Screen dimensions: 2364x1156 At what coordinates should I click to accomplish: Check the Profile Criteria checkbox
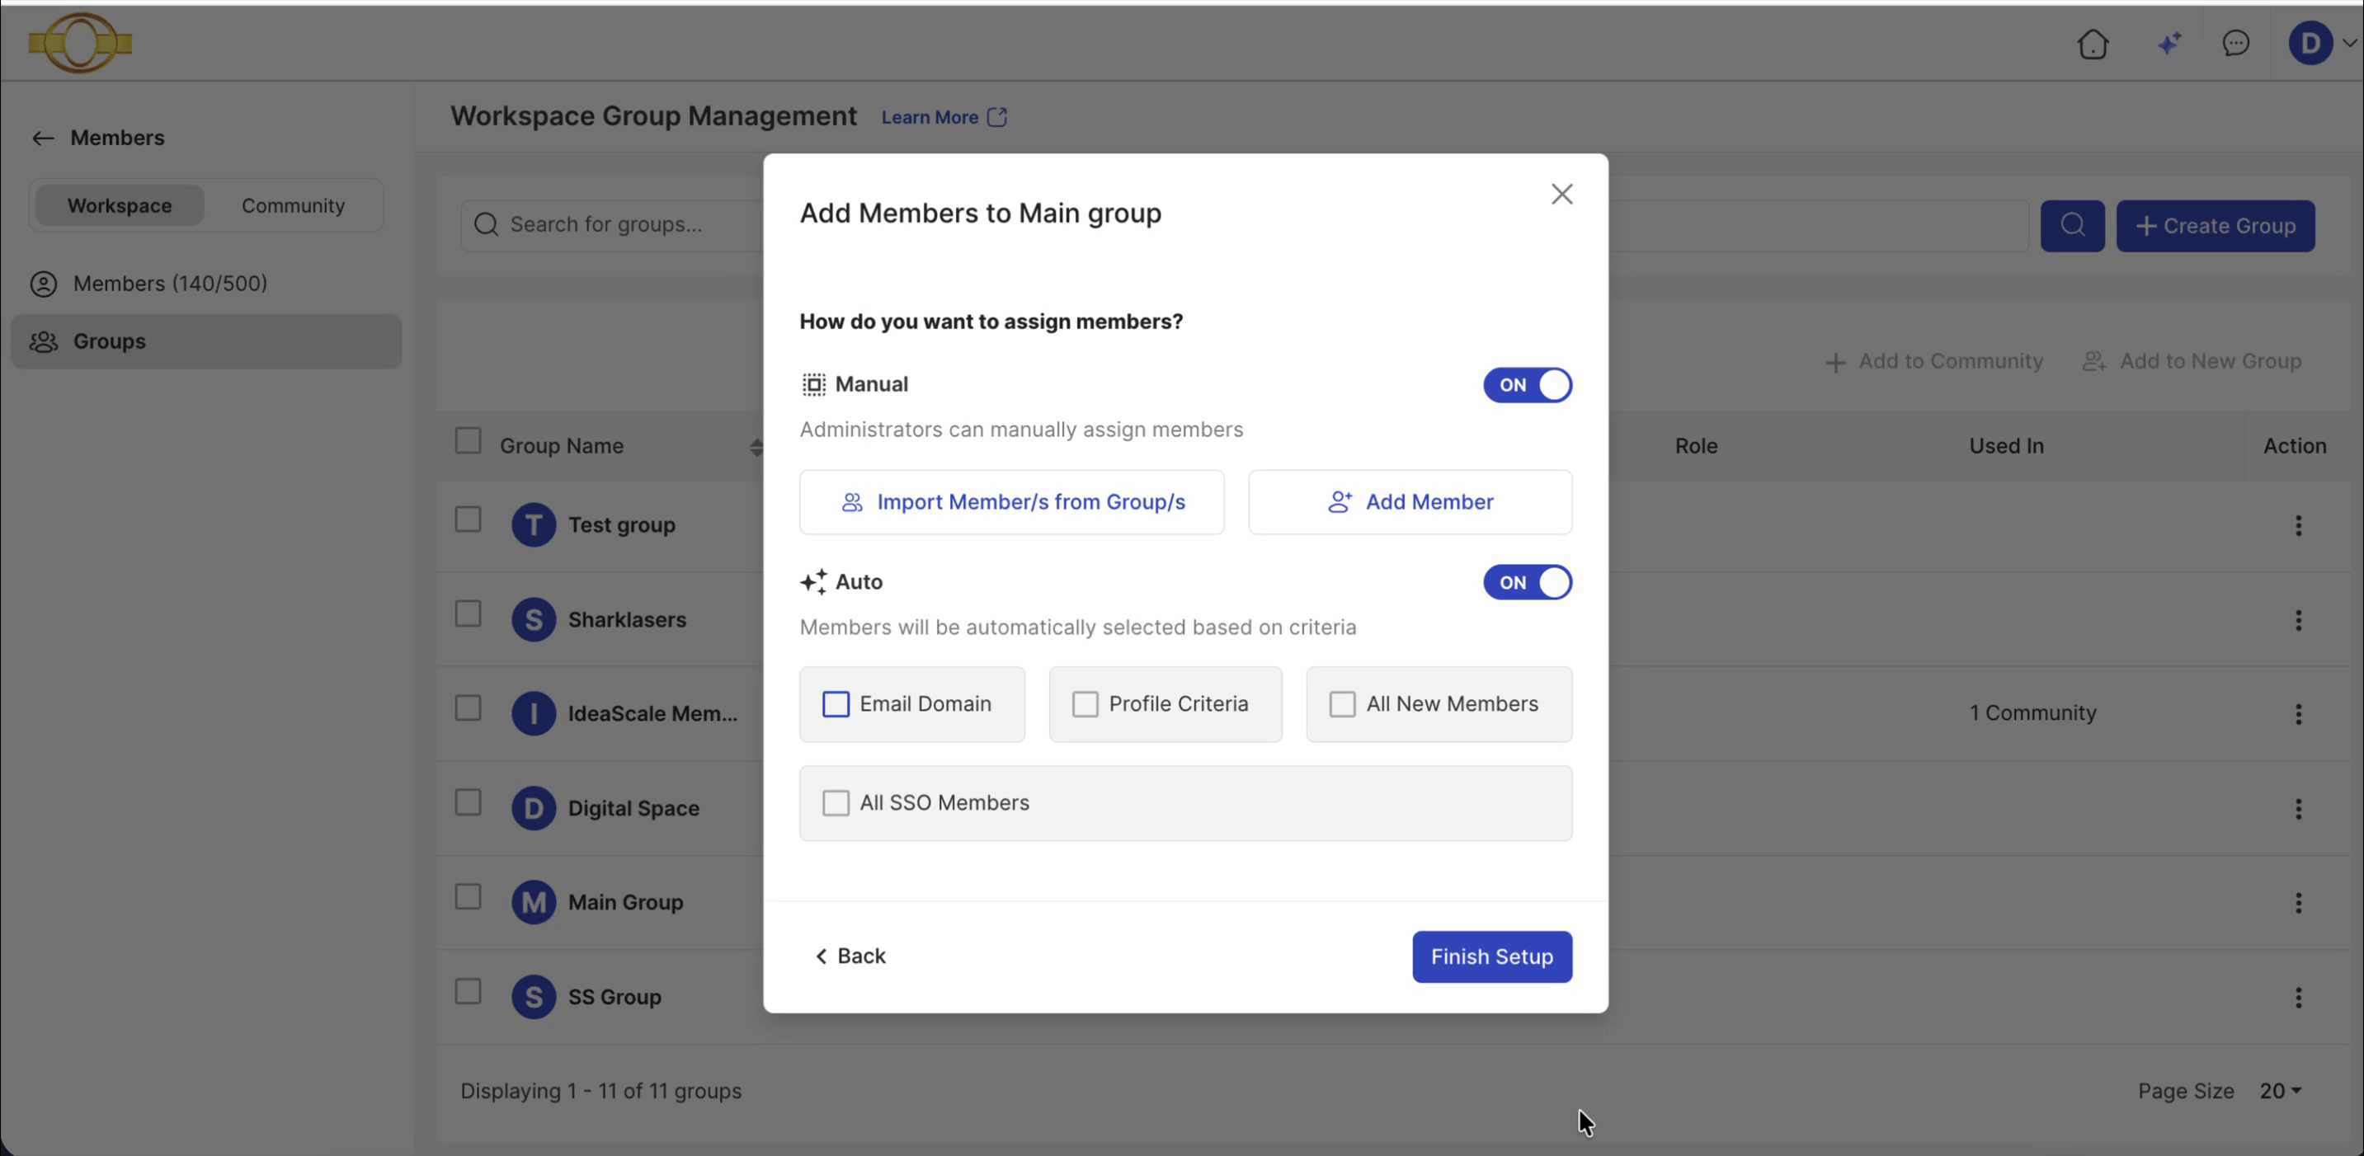point(1085,705)
